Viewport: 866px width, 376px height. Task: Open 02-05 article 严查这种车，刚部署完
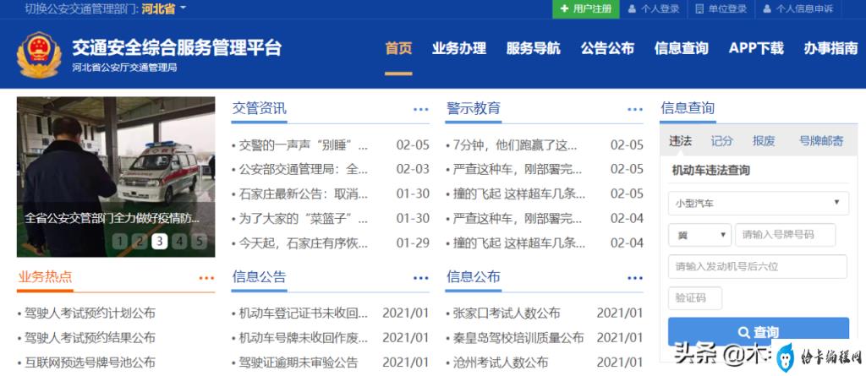518,170
